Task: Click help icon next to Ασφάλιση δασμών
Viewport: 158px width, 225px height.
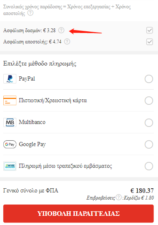Action: [x=61, y=30]
